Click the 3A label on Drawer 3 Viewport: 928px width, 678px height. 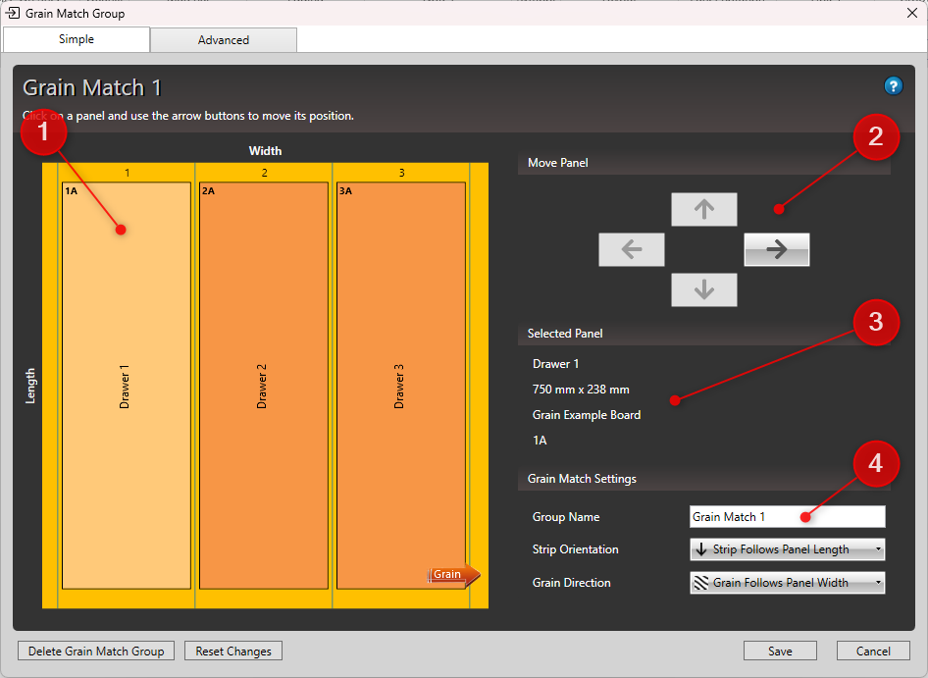(345, 190)
